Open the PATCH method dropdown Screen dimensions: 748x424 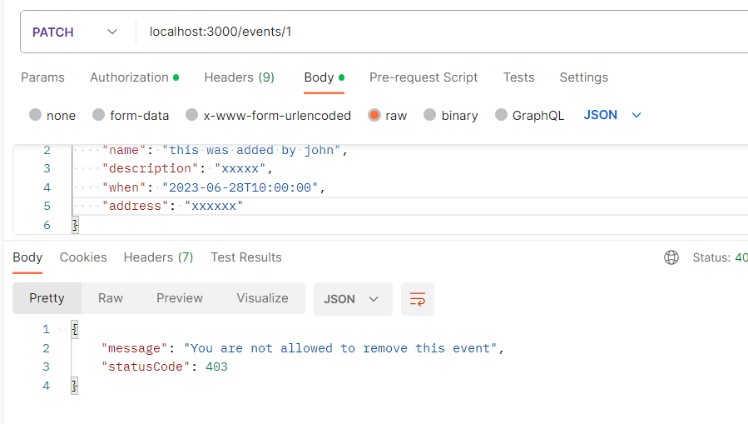(x=75, y=32)
